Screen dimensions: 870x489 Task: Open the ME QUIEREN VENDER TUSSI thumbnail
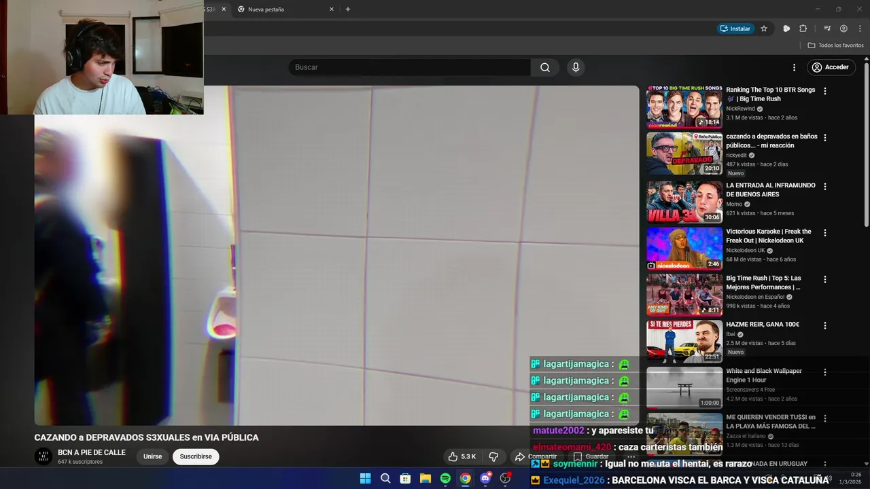pyautogui.click(x=684, y=435)
